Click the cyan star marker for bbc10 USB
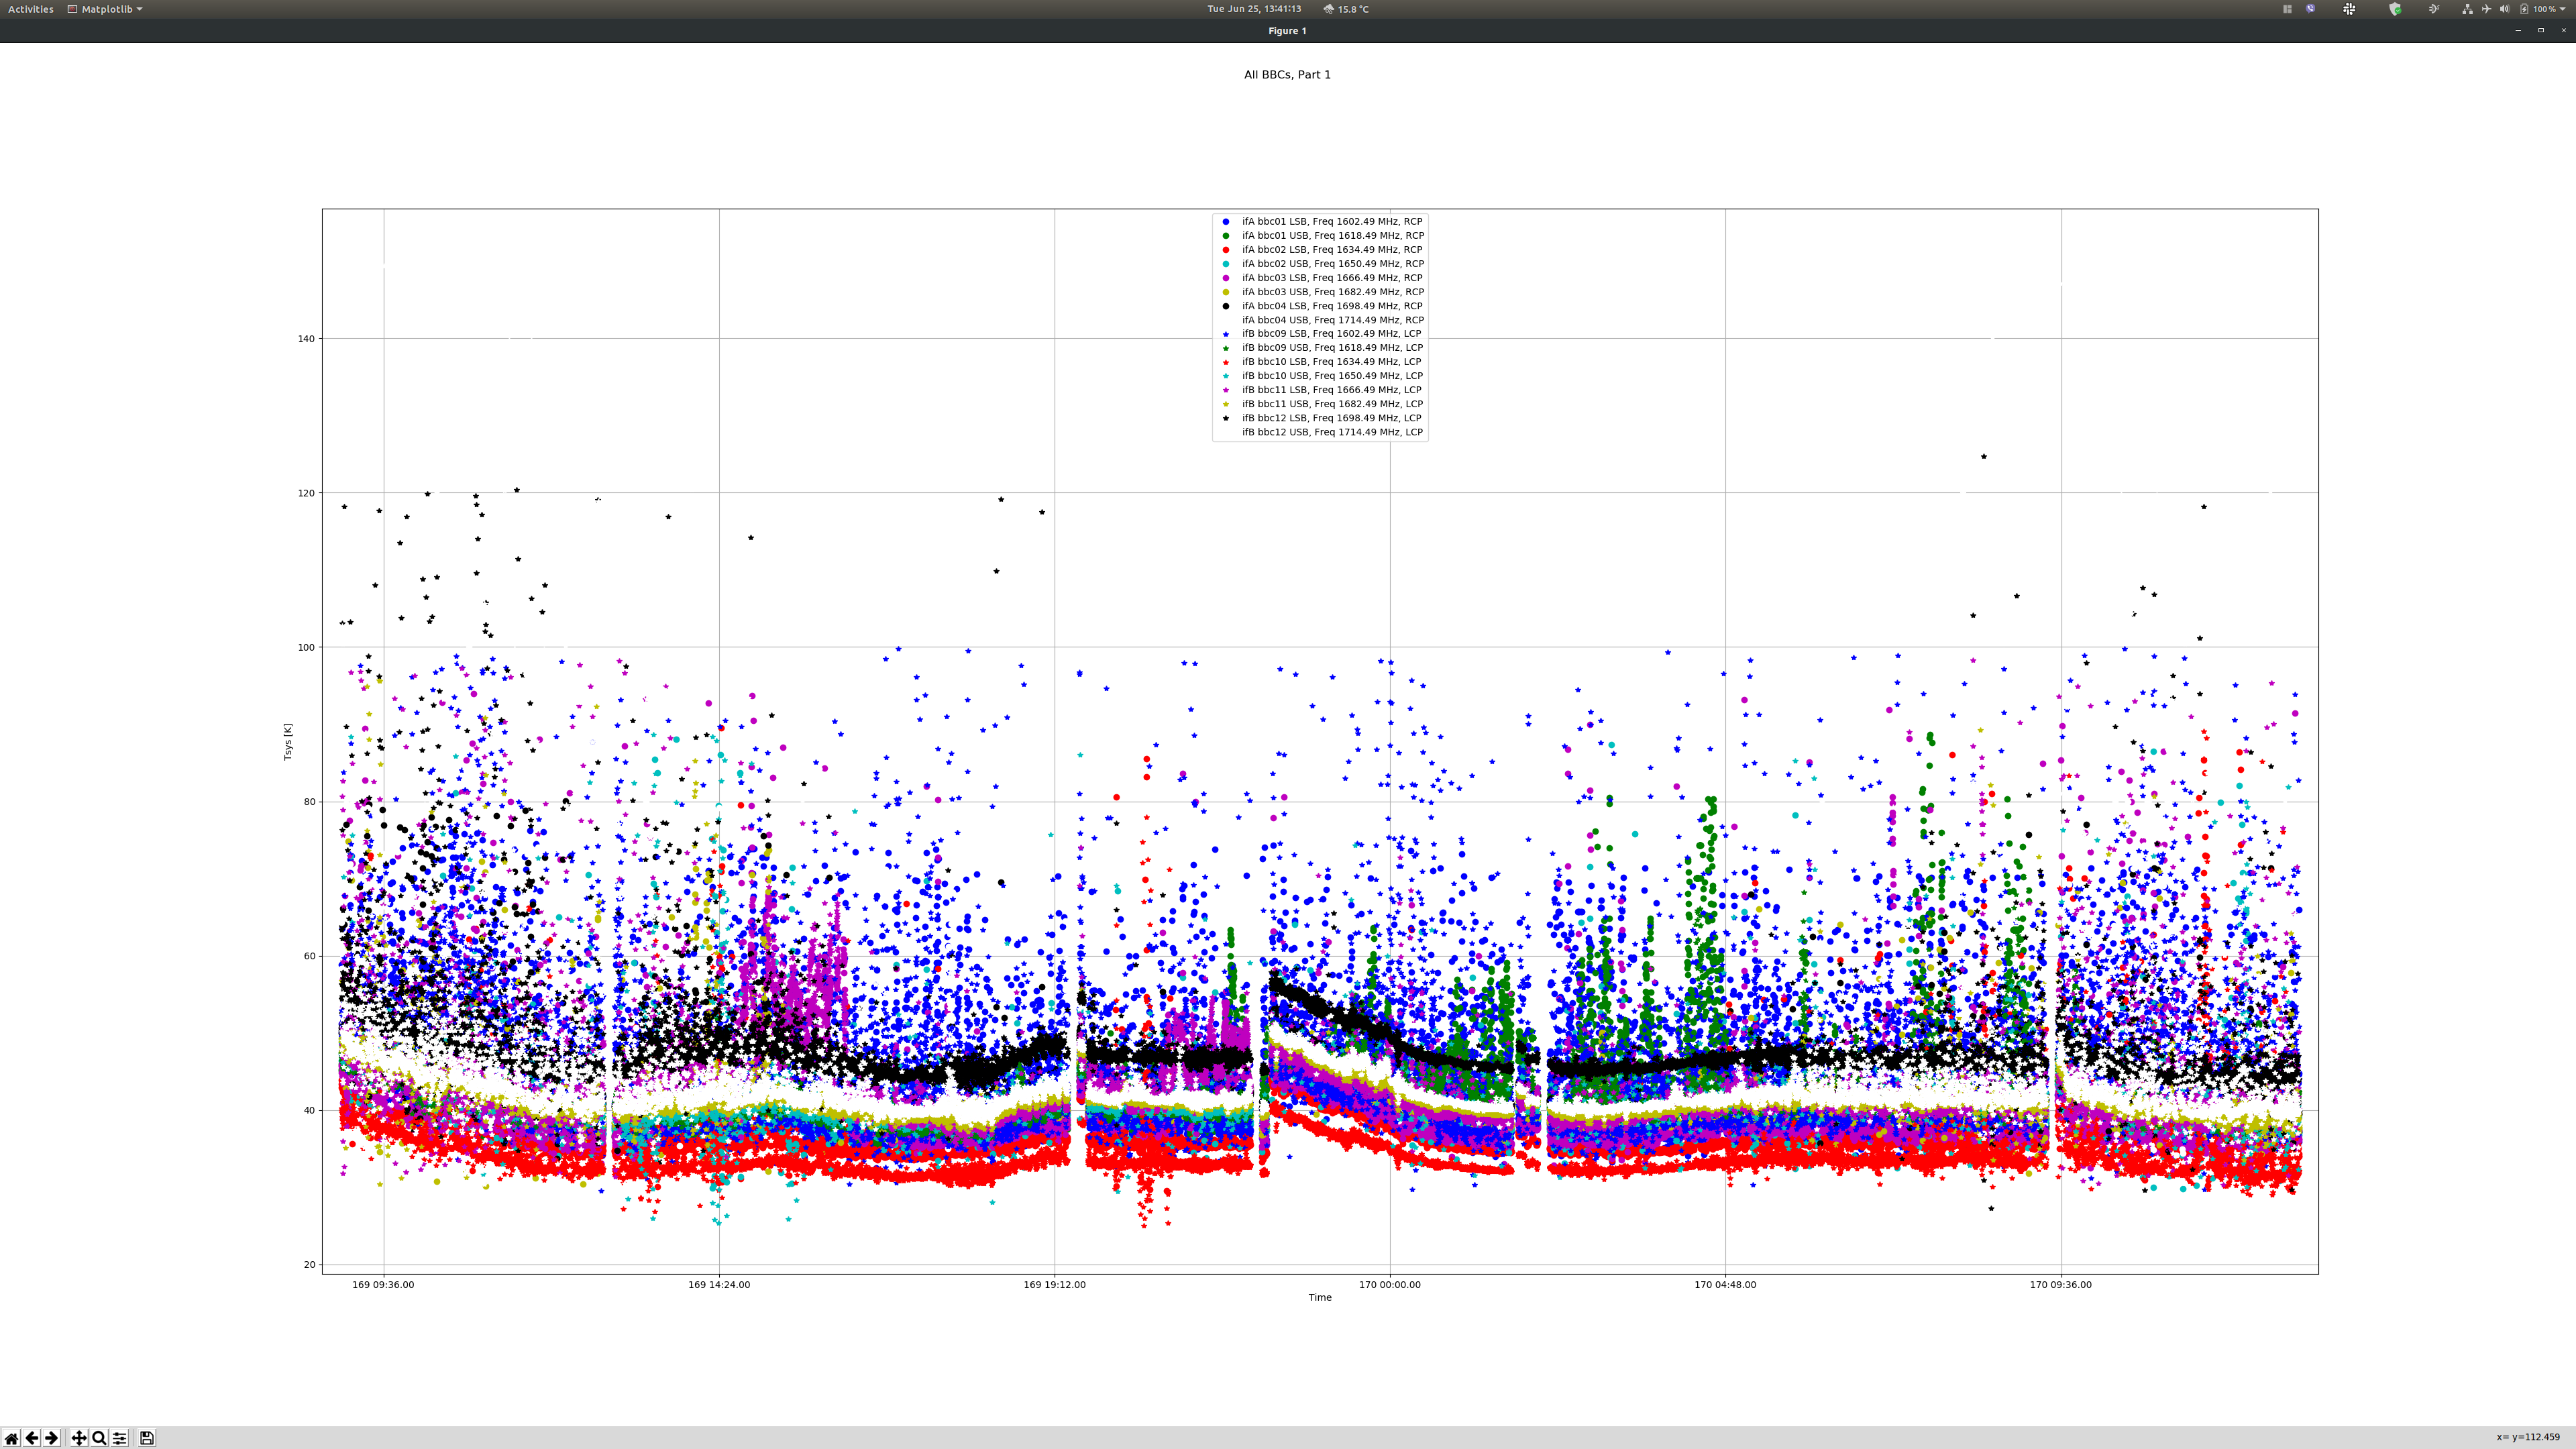The width and height of the screenshot is (2576, 1449). [1226, 376]
